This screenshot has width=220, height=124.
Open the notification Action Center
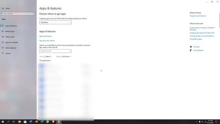[x=216, y=122]
